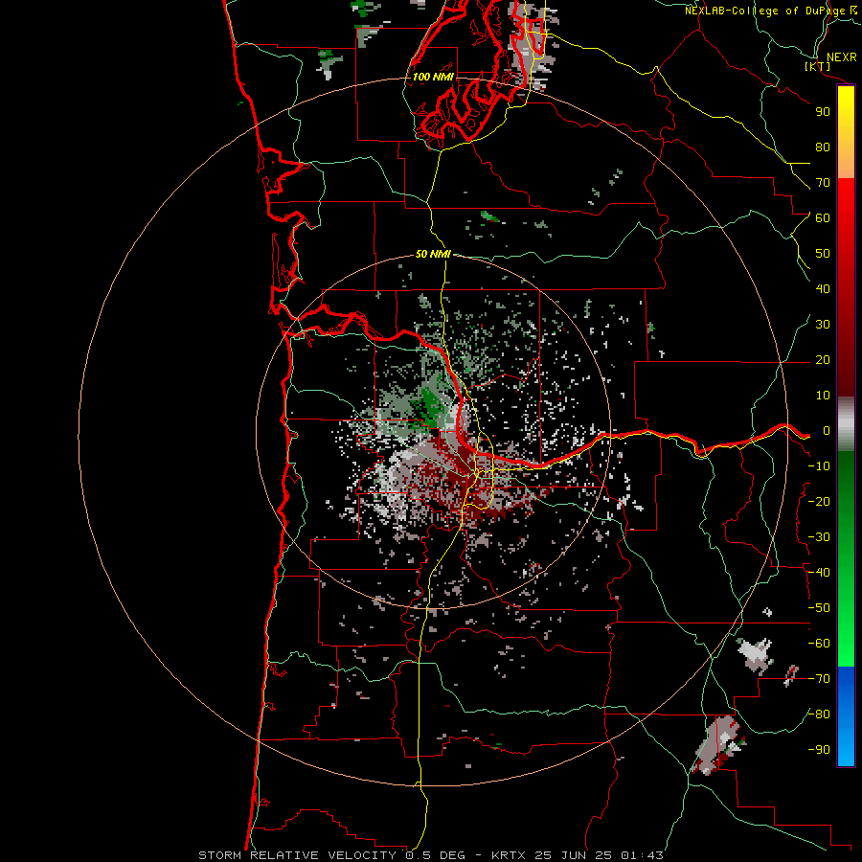Click the -30 value on velocity scale
This screenshot has width=862, height=862.
click(819, 537)
